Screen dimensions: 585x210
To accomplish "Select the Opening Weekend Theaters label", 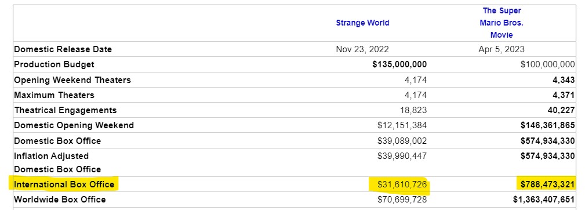I will [72, 80].
